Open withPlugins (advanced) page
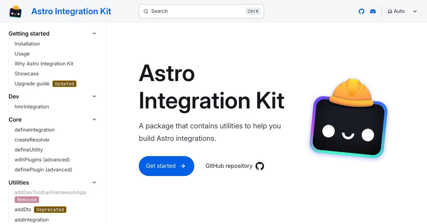427x224 pixels. pyautogui.click(x=42, y=160)
